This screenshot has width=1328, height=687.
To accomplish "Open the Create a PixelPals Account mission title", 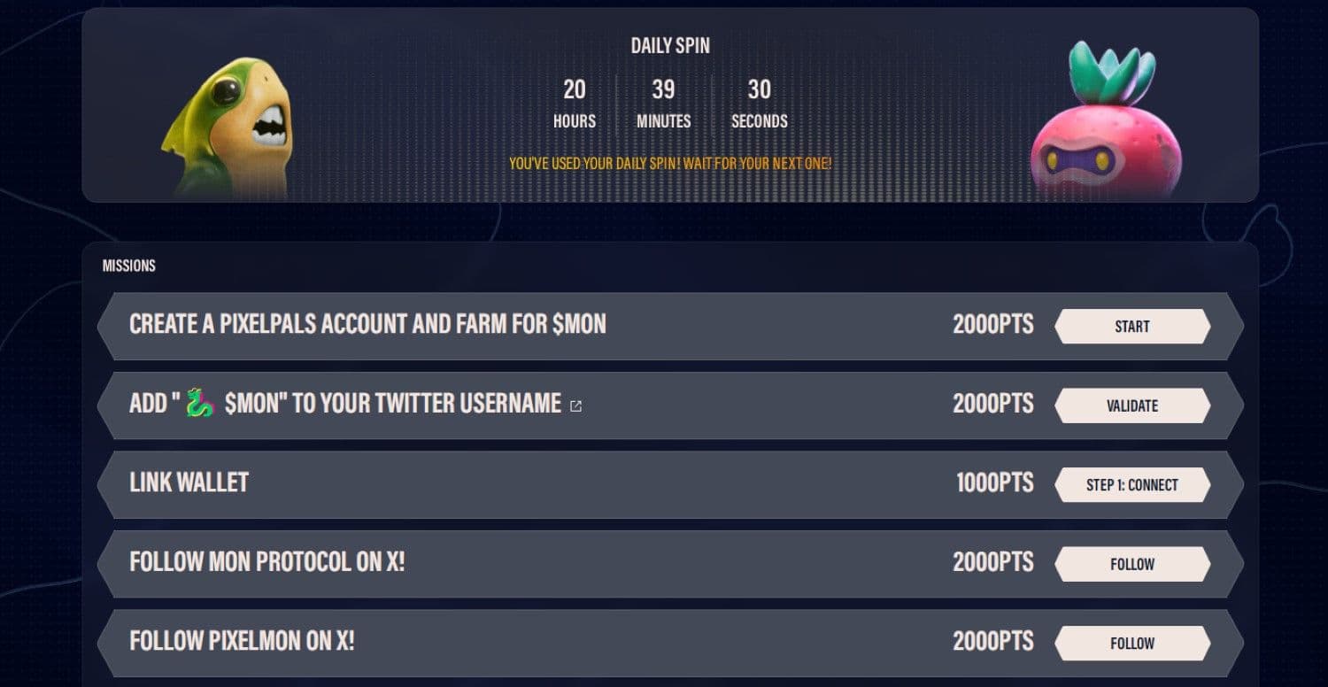I will (367, 324).
